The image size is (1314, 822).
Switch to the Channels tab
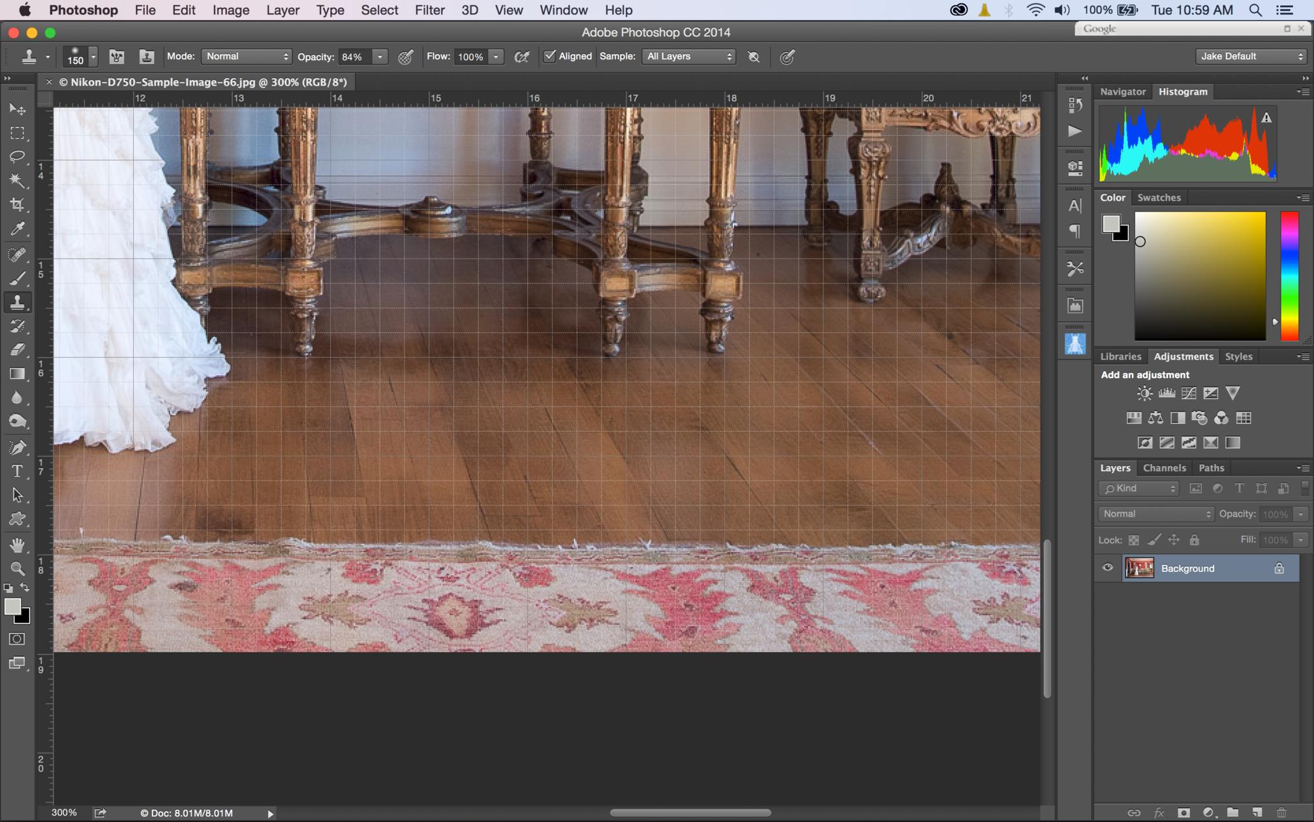point(1164,467)
